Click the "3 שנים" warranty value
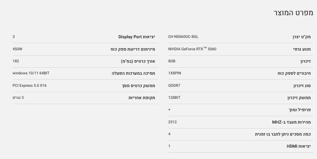This screenshot has width=317, height=159. click(18, 98)
